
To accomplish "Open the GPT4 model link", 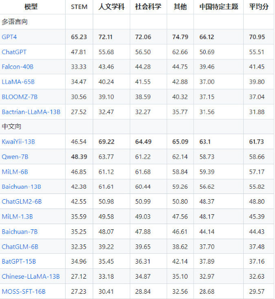I will coord(9,37).
